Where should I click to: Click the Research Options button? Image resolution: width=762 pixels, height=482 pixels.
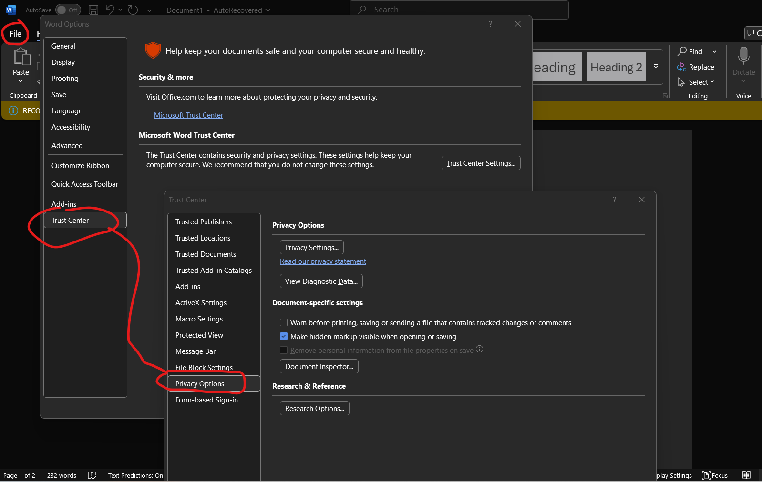click(314, 409)
